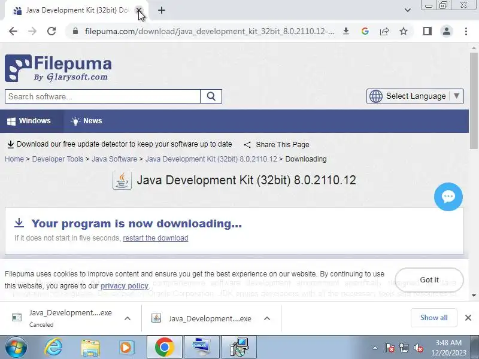Open the muted volume tray icon
The width and height of the screenshot is (479, 359).
[418, 348]
